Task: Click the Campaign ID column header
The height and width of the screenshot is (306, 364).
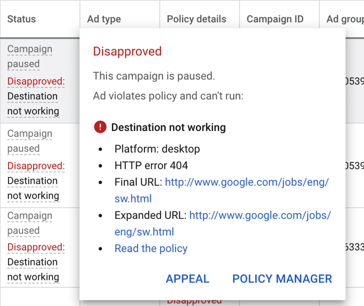Action: coord(275,19)
